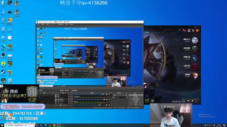227x127 pixels.
Task: Open Recycle Bin on desktop
Action: [x=3, y=30]
